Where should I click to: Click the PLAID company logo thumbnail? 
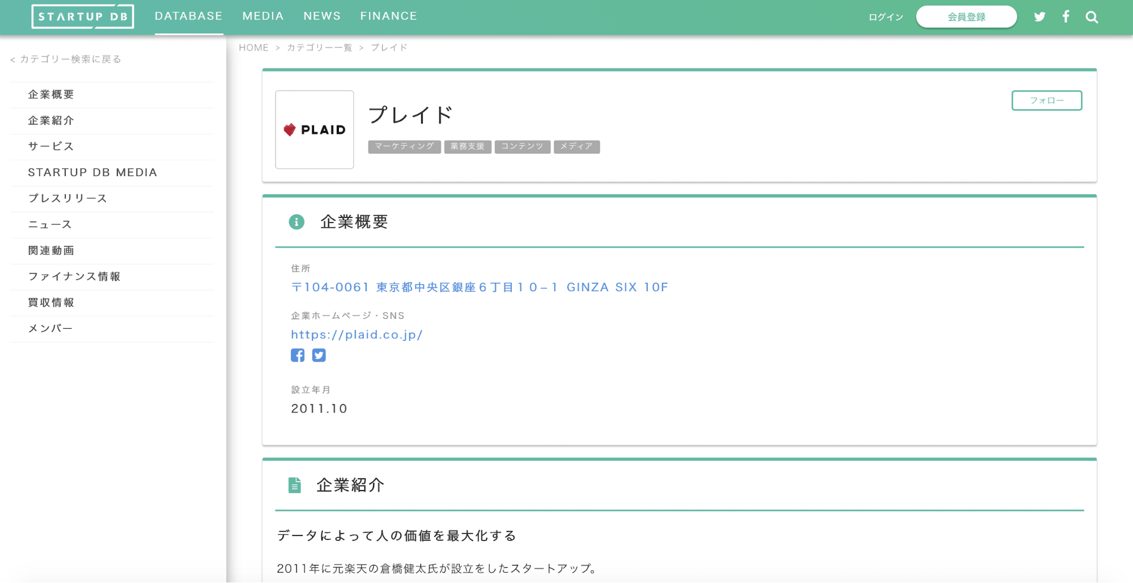(x=315, y=130)
